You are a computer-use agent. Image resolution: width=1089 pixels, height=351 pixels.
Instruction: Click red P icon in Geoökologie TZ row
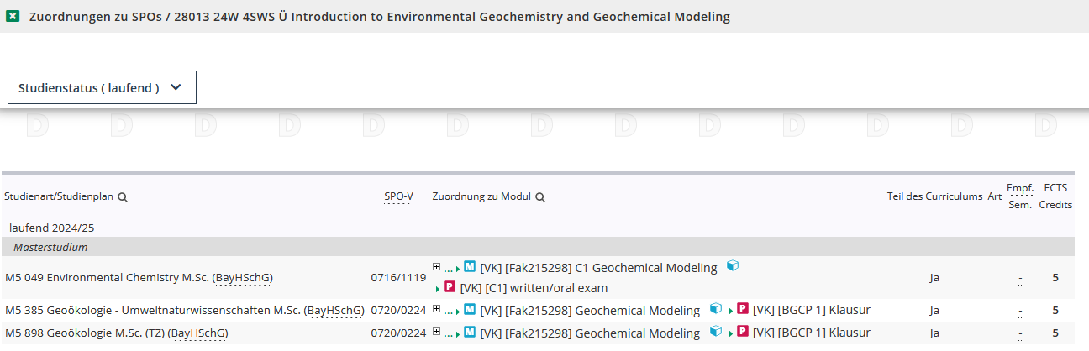743,332
